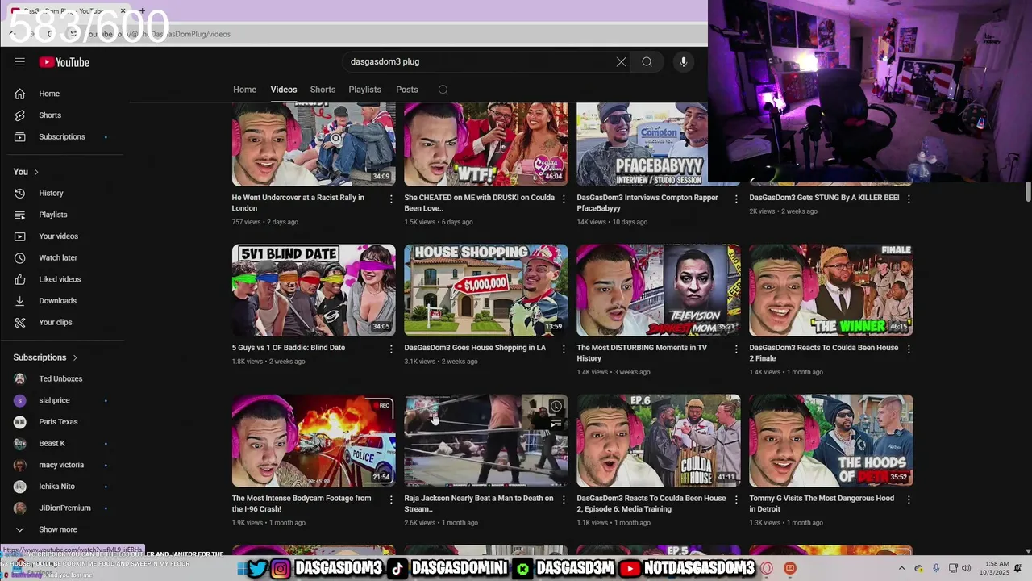Open the Posts tab

coord(407,90)
